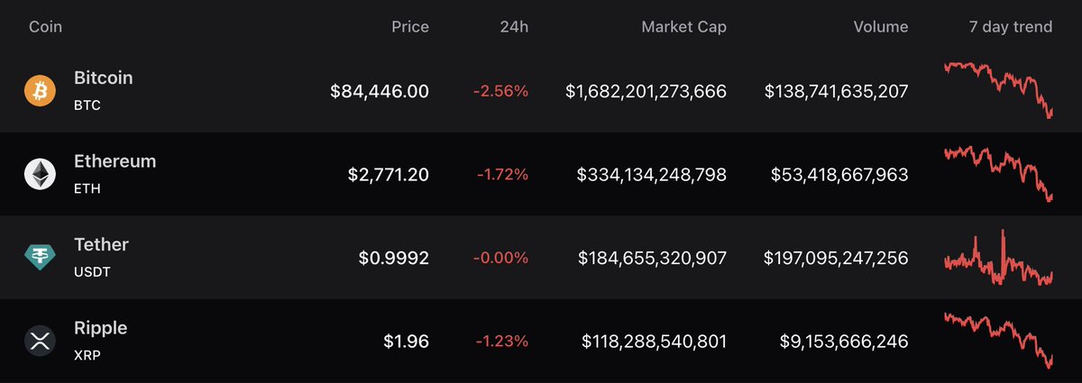This screenshot has height=383, width=1082.
Task: Click Ethereum's -1.72% 24h change
Action: (502, 175)
